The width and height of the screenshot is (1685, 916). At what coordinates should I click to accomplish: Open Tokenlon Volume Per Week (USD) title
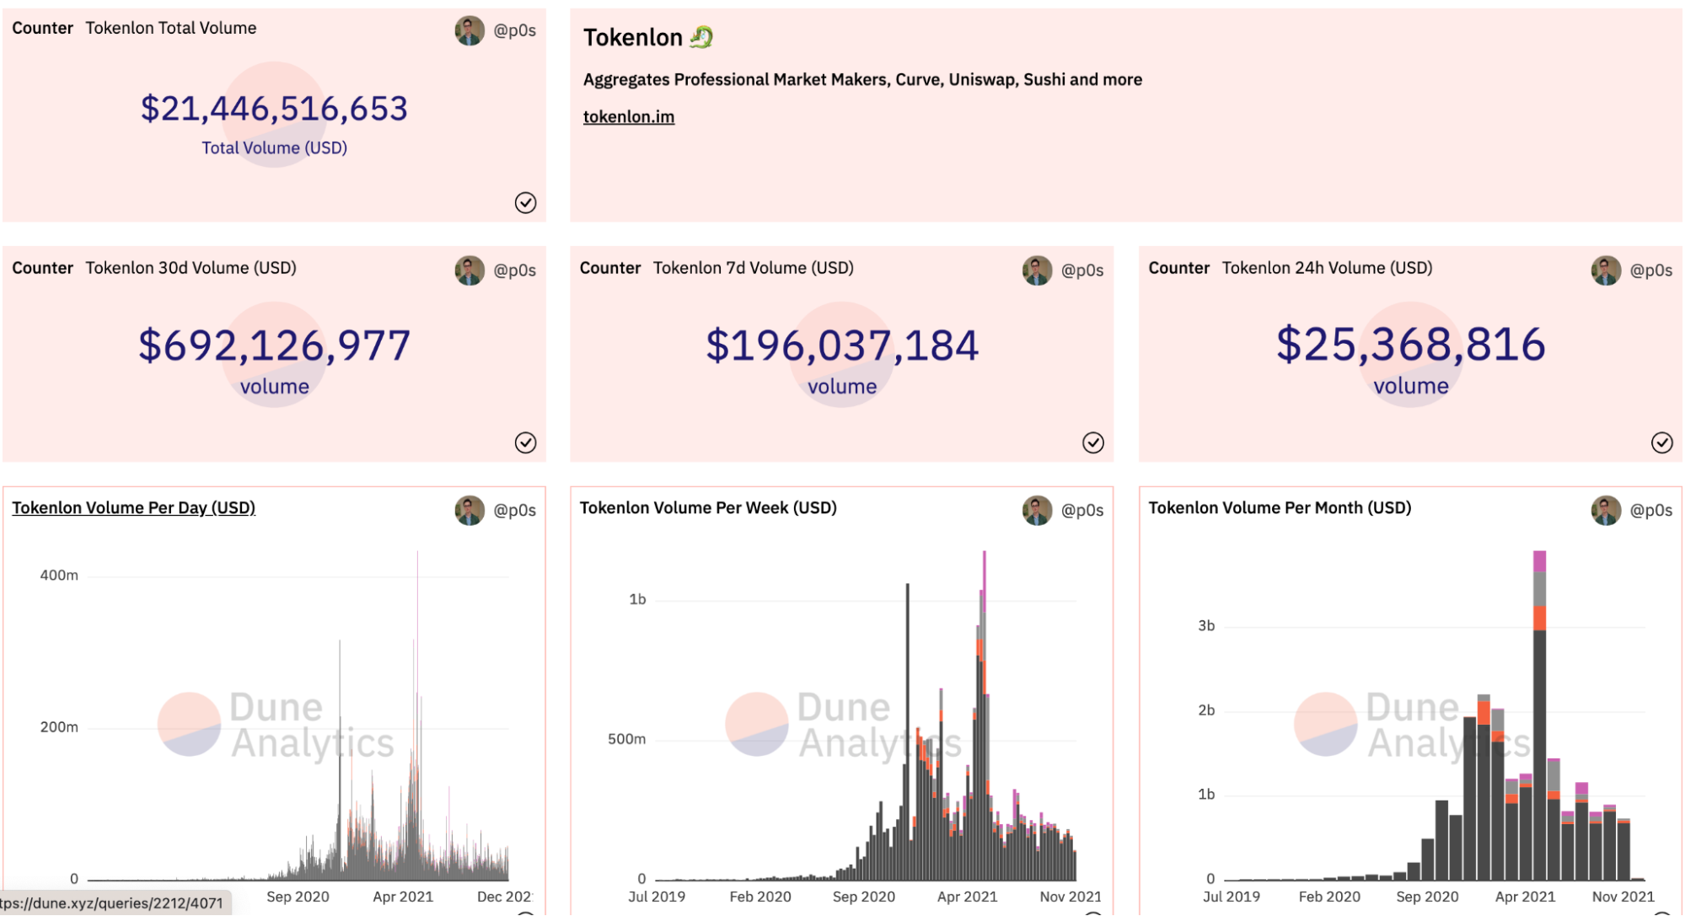(x=708, y=508)
